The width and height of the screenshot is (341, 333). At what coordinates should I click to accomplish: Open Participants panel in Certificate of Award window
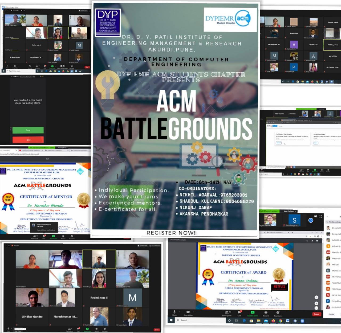tap(227, 313)
